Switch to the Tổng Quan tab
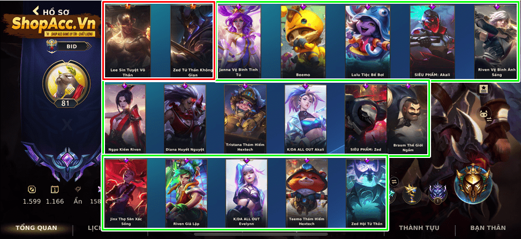521x239 pixels. tap(36, 228)
